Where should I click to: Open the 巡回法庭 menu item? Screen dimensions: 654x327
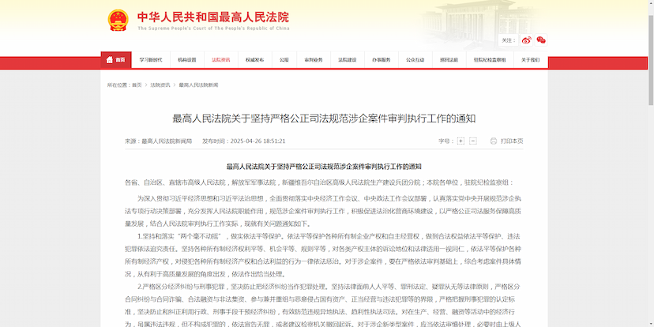pyautogui.click(x=449, y=60)
